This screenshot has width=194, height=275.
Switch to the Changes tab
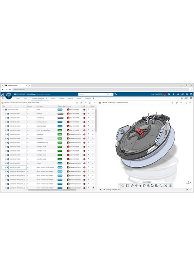click(x=88, y=99)
